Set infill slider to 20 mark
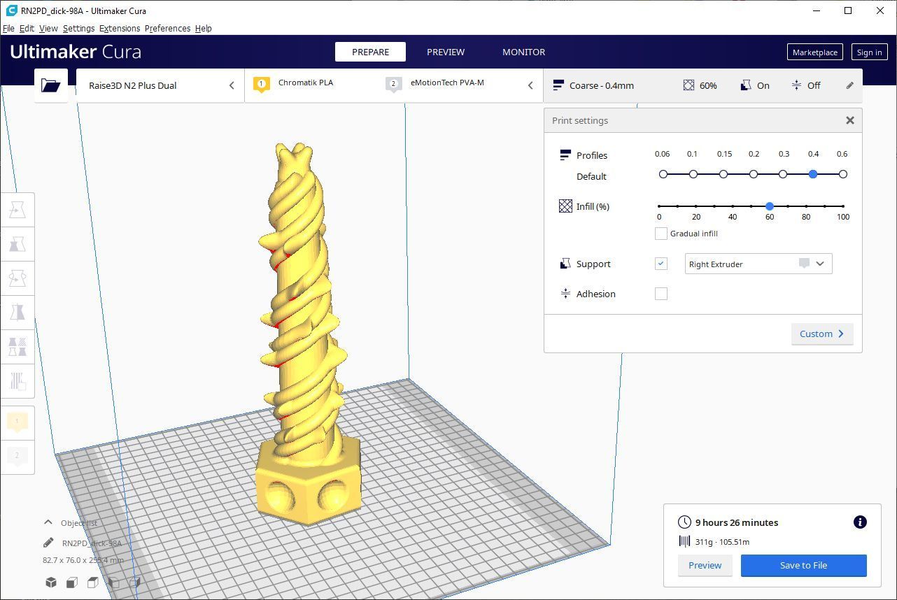The height and width of the screenshot is (600, 897). (x=696, y=206)
